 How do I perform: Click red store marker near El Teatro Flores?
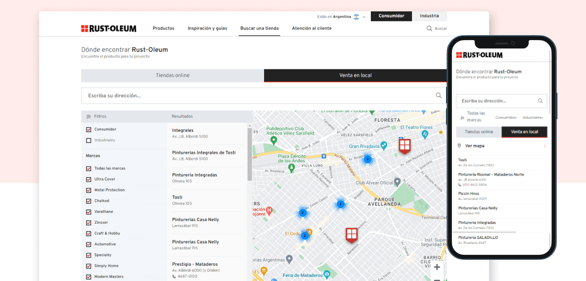coord(405,146)
